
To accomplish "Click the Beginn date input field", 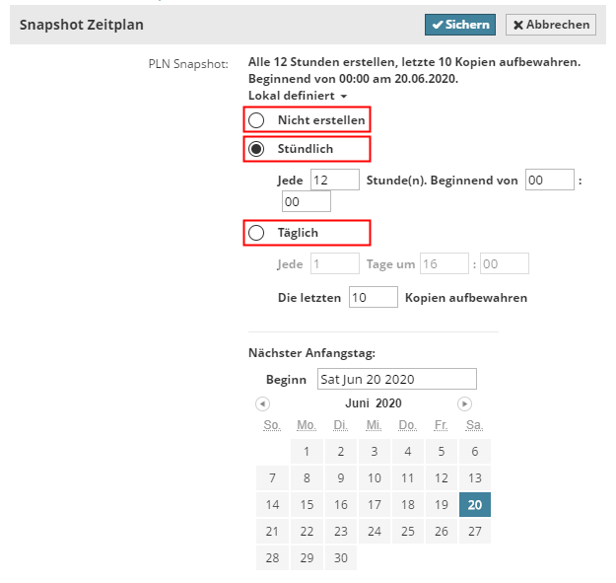I will click(396, 380).
